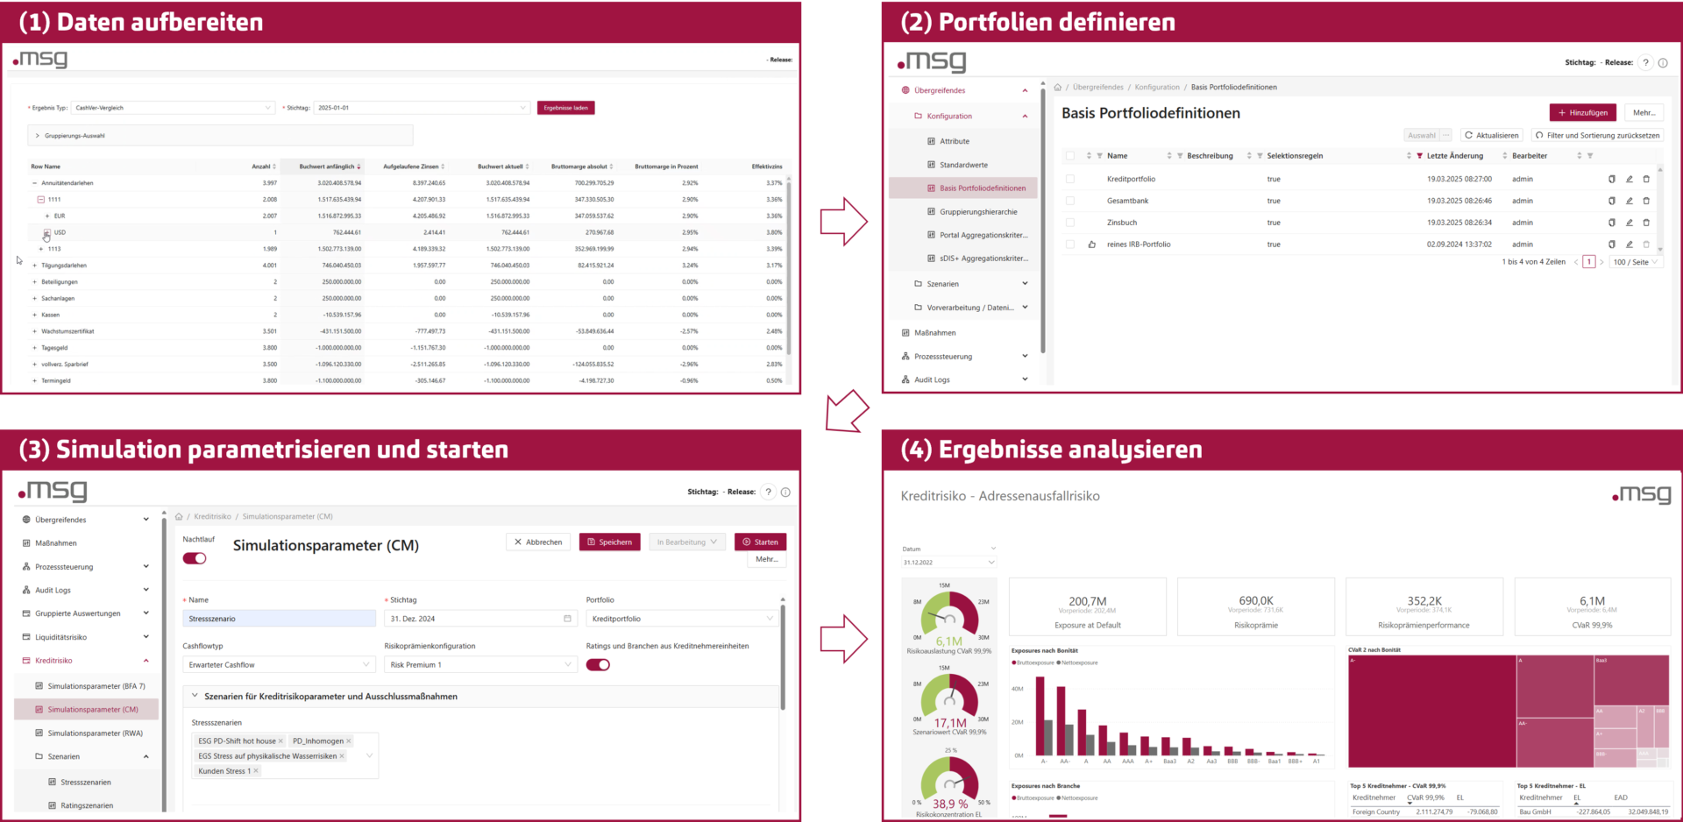The width and height of the screenshot is (1683, 822).
Task: Click the edit pencil icon for Zinsbuch
Action: coord(1629,222)
